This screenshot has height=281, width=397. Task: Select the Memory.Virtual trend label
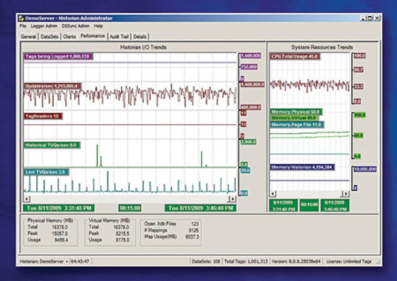click(294, 118)
